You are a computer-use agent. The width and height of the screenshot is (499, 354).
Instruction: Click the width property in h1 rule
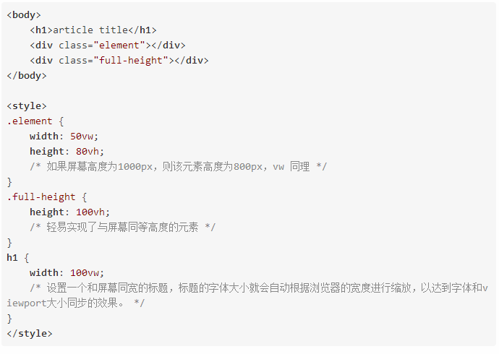tap(44, 273)
